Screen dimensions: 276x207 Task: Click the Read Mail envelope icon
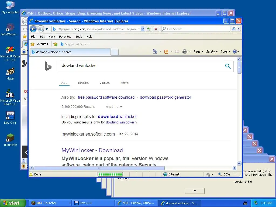(177, 51)
